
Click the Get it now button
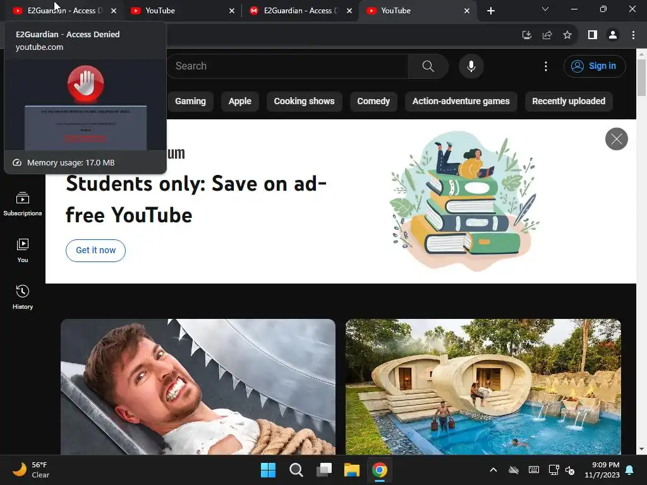point(96,250)
